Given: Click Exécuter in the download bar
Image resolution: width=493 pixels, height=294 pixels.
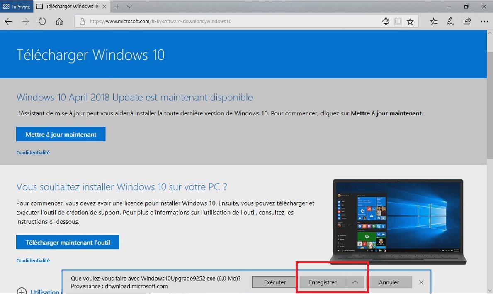Looking at the screenshot, I should [x=275, y=282].
